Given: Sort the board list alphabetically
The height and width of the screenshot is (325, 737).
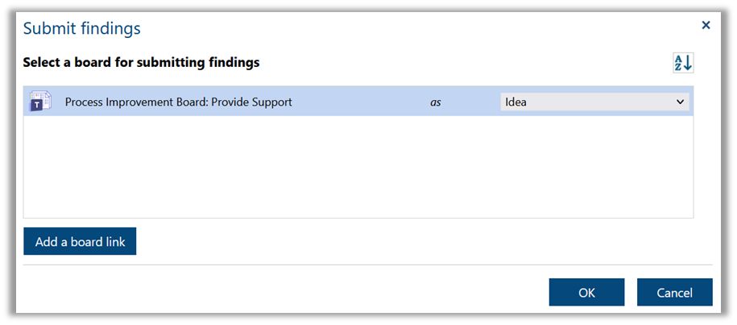Looking at the screenshot, I should (x=683, y=63).
